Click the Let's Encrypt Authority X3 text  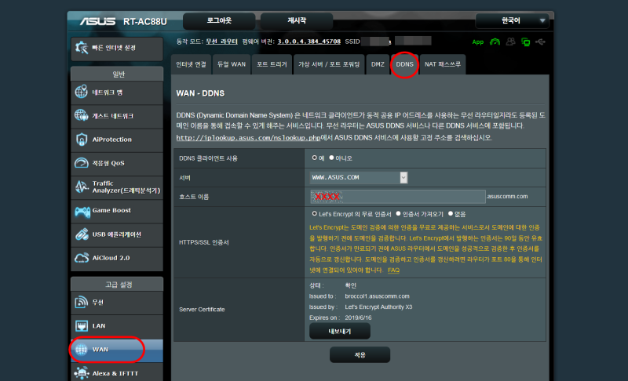pos(378,307)
